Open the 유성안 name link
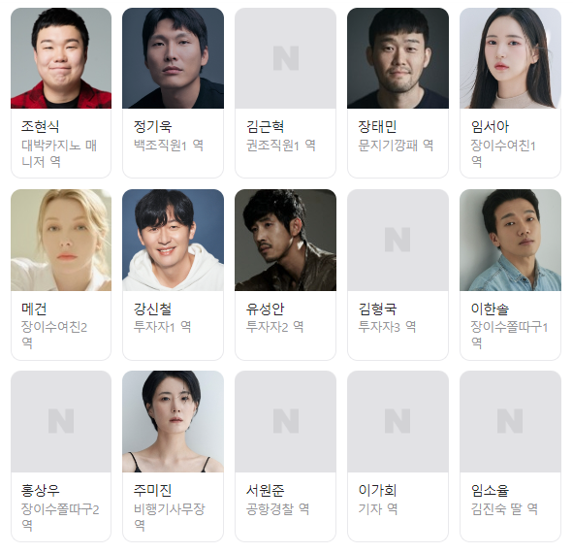The image size is (573, 553). 265,309
